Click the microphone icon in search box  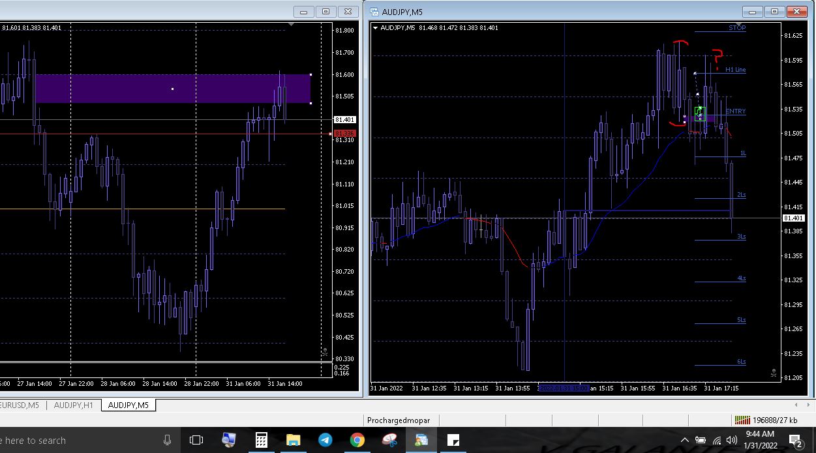[167, 441]
